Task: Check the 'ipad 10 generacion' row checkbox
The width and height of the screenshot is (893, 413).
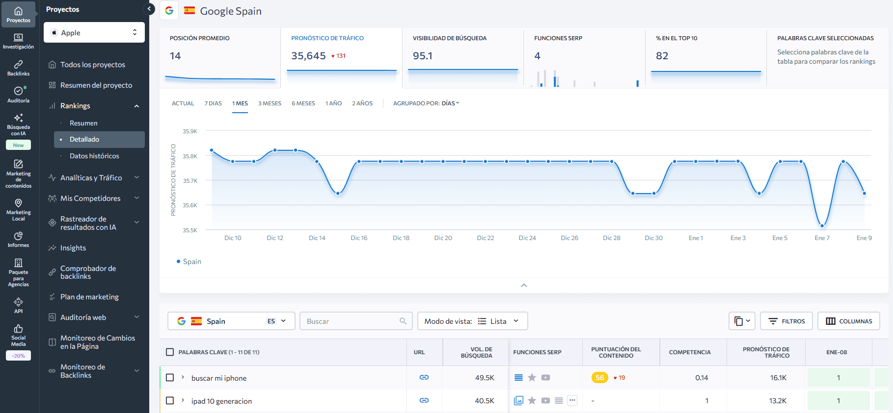Action: [x=170, y=400]
